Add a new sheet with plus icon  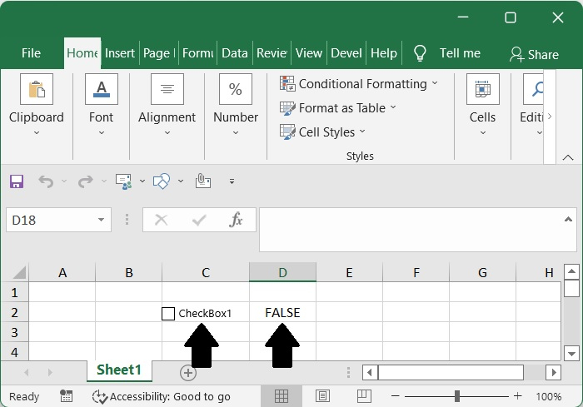coord(188,372)
